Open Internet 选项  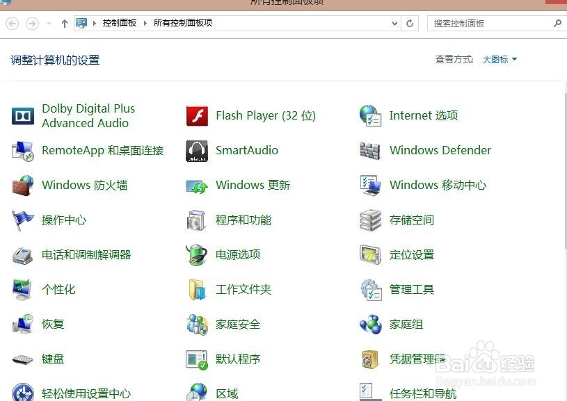(x=424, y=115)
